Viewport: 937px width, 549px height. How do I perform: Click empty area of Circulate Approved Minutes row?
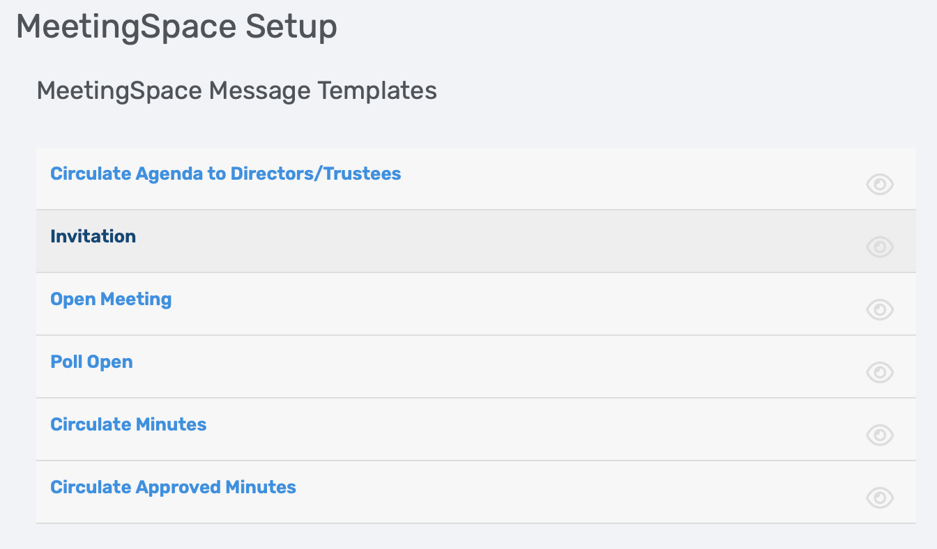558,492
